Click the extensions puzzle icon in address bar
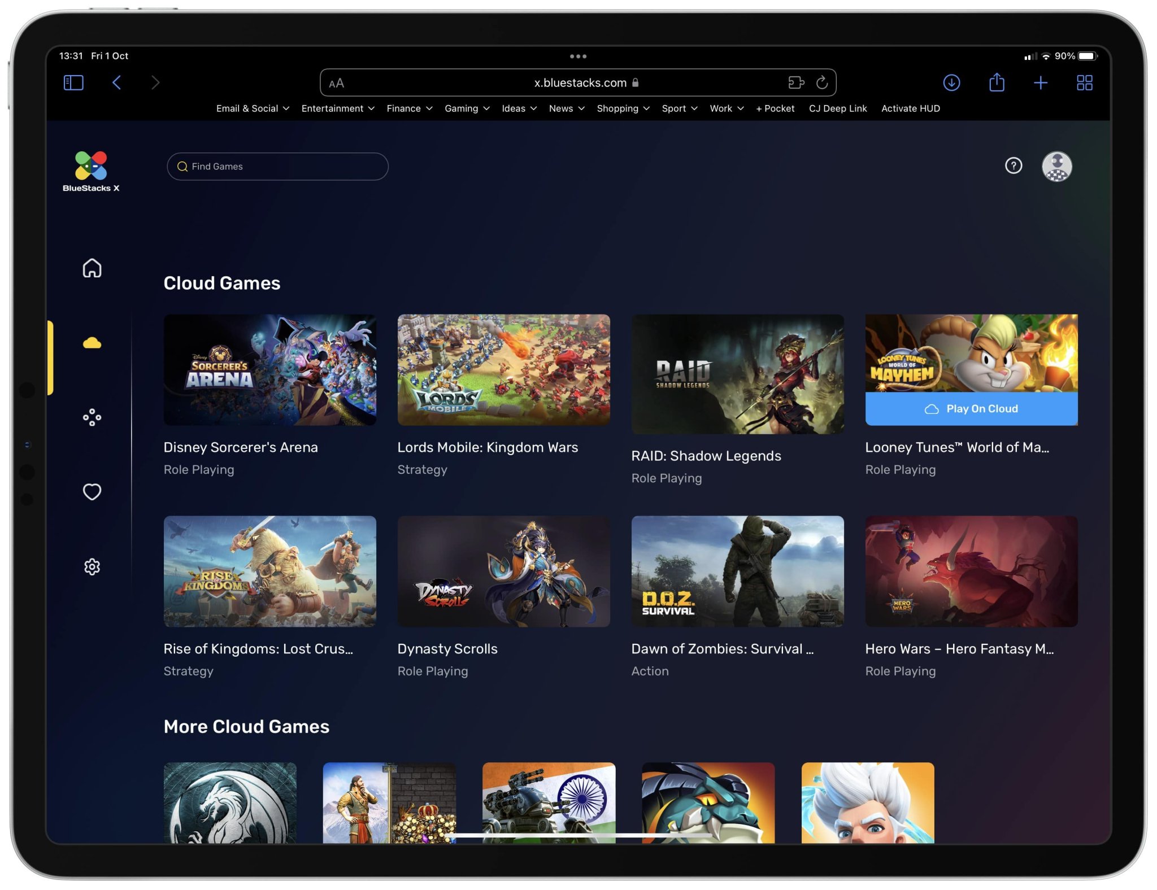Screen dimensions: 1157x890 point(796,82)
